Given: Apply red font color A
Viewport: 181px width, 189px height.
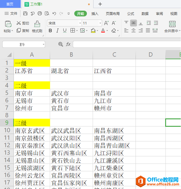Looking at the screenshot, I should (x=103, y=30).
